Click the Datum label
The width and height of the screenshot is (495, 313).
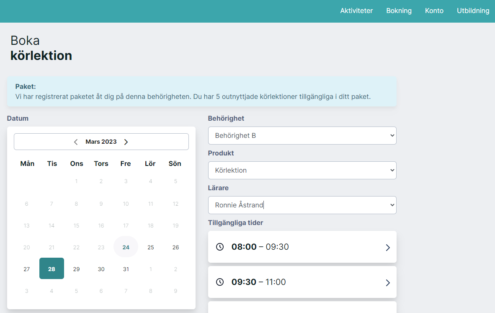click(18, 118)
